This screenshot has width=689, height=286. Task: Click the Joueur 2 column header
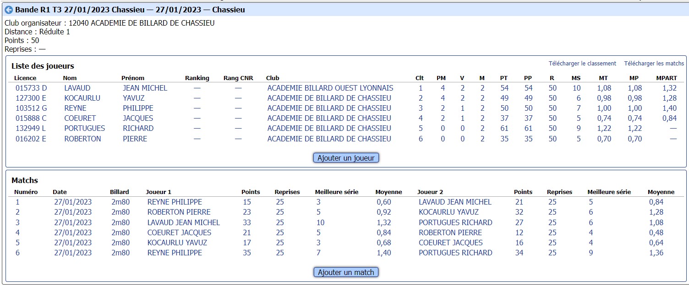(430, 192)
